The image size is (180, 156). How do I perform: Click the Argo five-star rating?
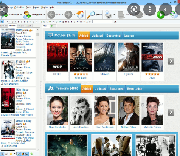[152, 74]
